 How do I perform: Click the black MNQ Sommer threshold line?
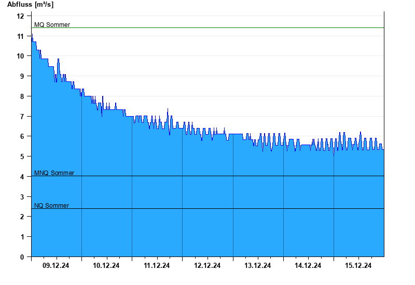[208, 176]
